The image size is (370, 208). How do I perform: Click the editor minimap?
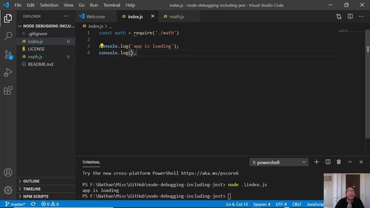click(351, 31)
